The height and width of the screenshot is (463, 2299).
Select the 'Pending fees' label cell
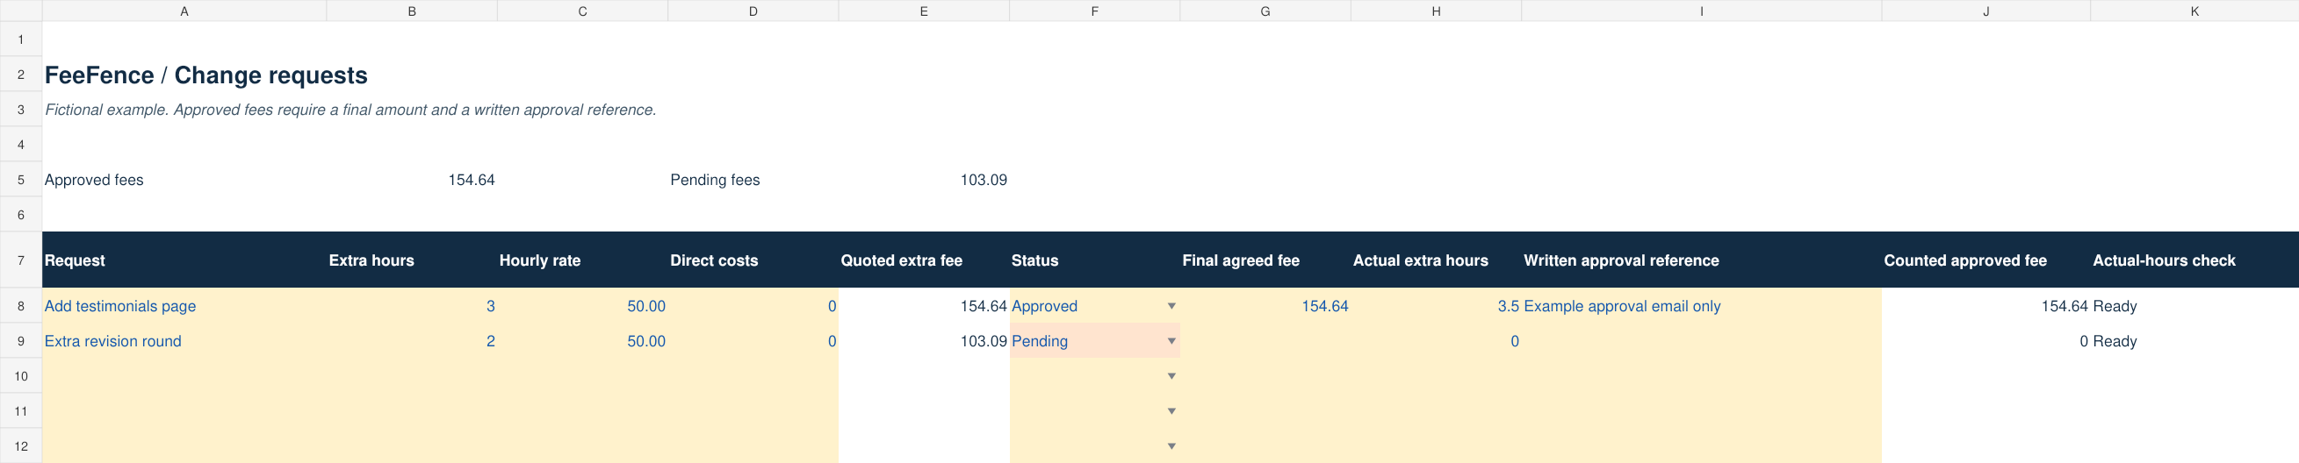coord(753,180)
